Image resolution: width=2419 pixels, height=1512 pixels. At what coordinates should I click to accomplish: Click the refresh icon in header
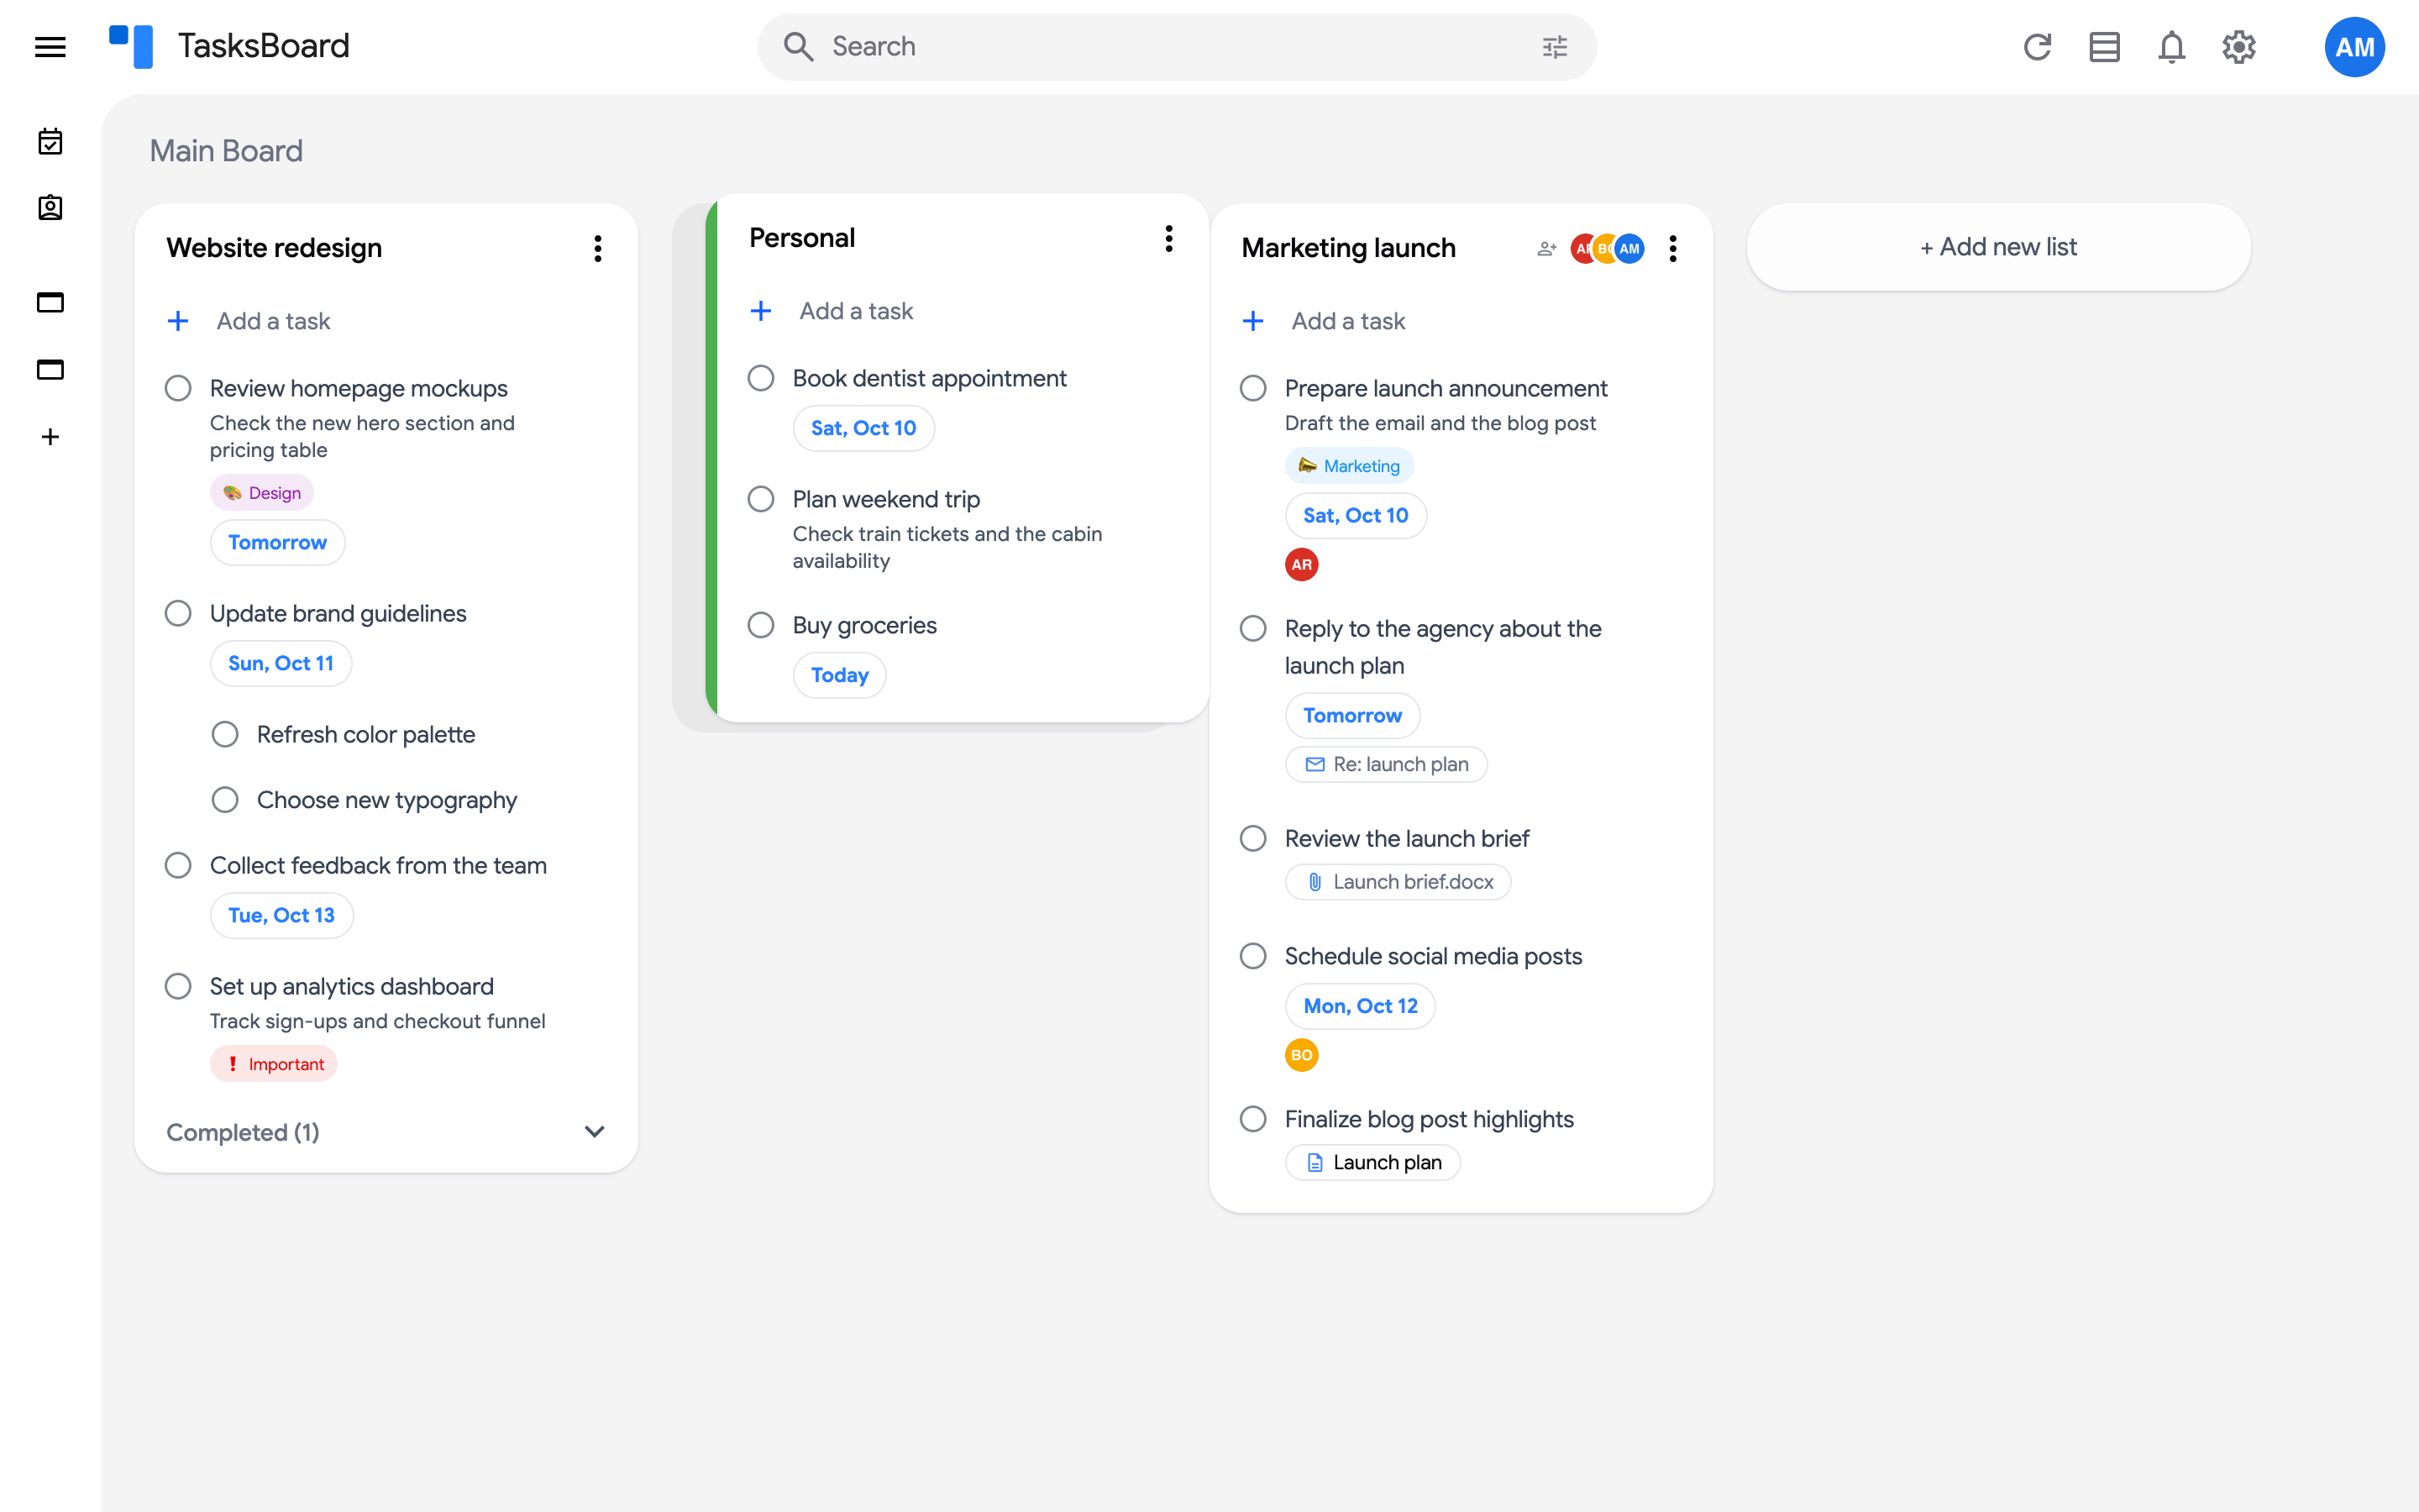(x=2037, y=47)
